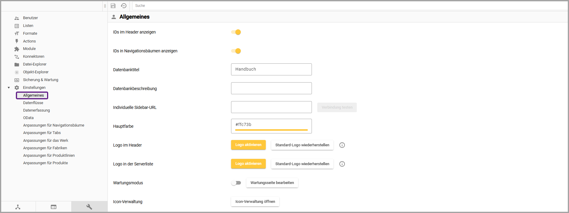Image resolution: width=569 pixels, height=213 pixels.
Task: Enable the Wartungsmodus switch
Action: 236,183
